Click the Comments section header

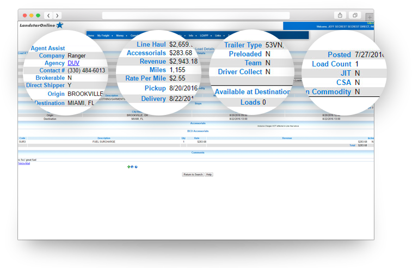click(198, 153)
